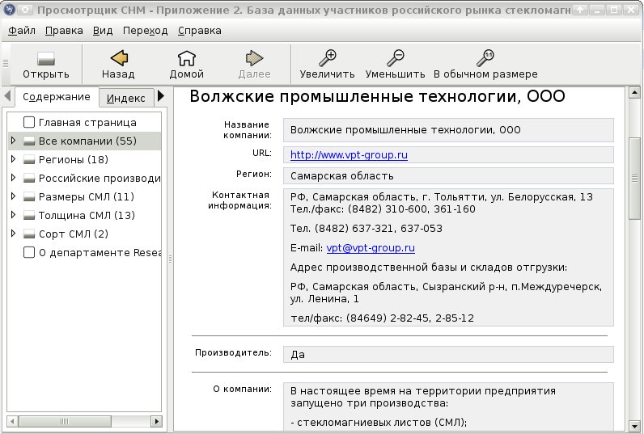The width and height of the screenshot is (644, 434).
Task: Select Толщина СМЛ (13) in the tree
Action: pos(87,215)
